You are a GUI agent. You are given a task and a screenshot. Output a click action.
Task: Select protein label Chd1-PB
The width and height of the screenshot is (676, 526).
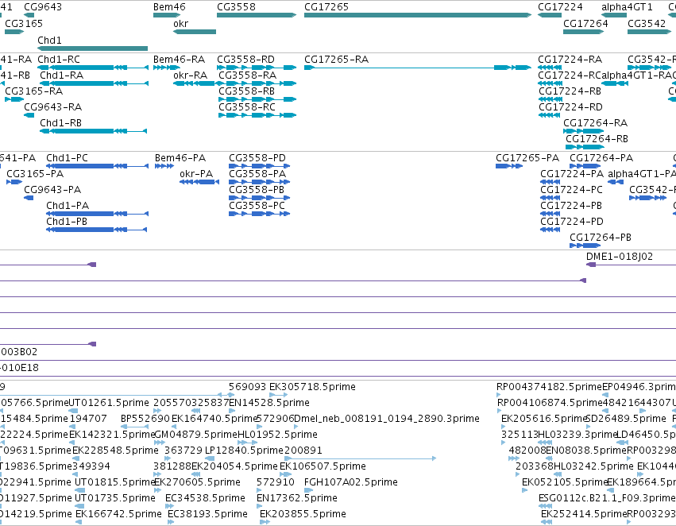[67, 221]
